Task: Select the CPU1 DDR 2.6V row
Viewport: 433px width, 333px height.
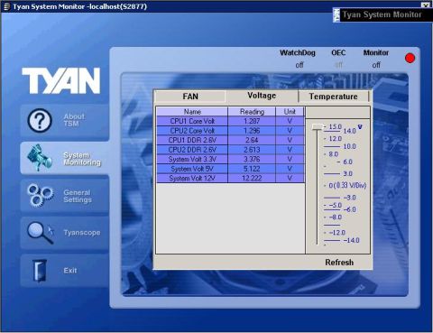Action: pyautogui.click(x=230, y=140)
